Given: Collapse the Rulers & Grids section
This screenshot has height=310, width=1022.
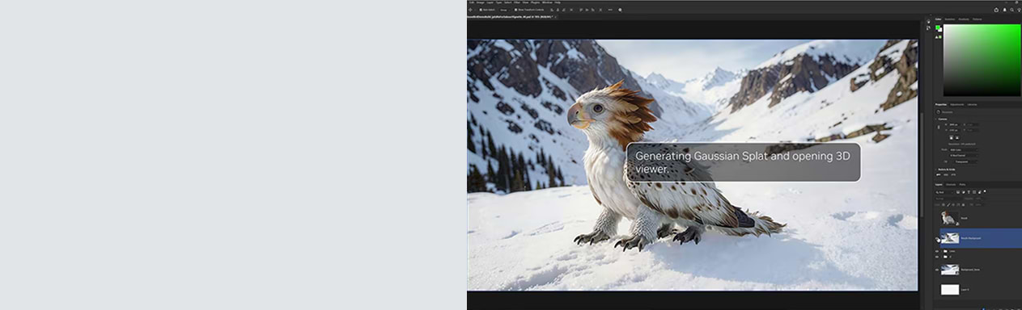Looking at the screenshot, I should pyautogui.click(x=936, y=170).
